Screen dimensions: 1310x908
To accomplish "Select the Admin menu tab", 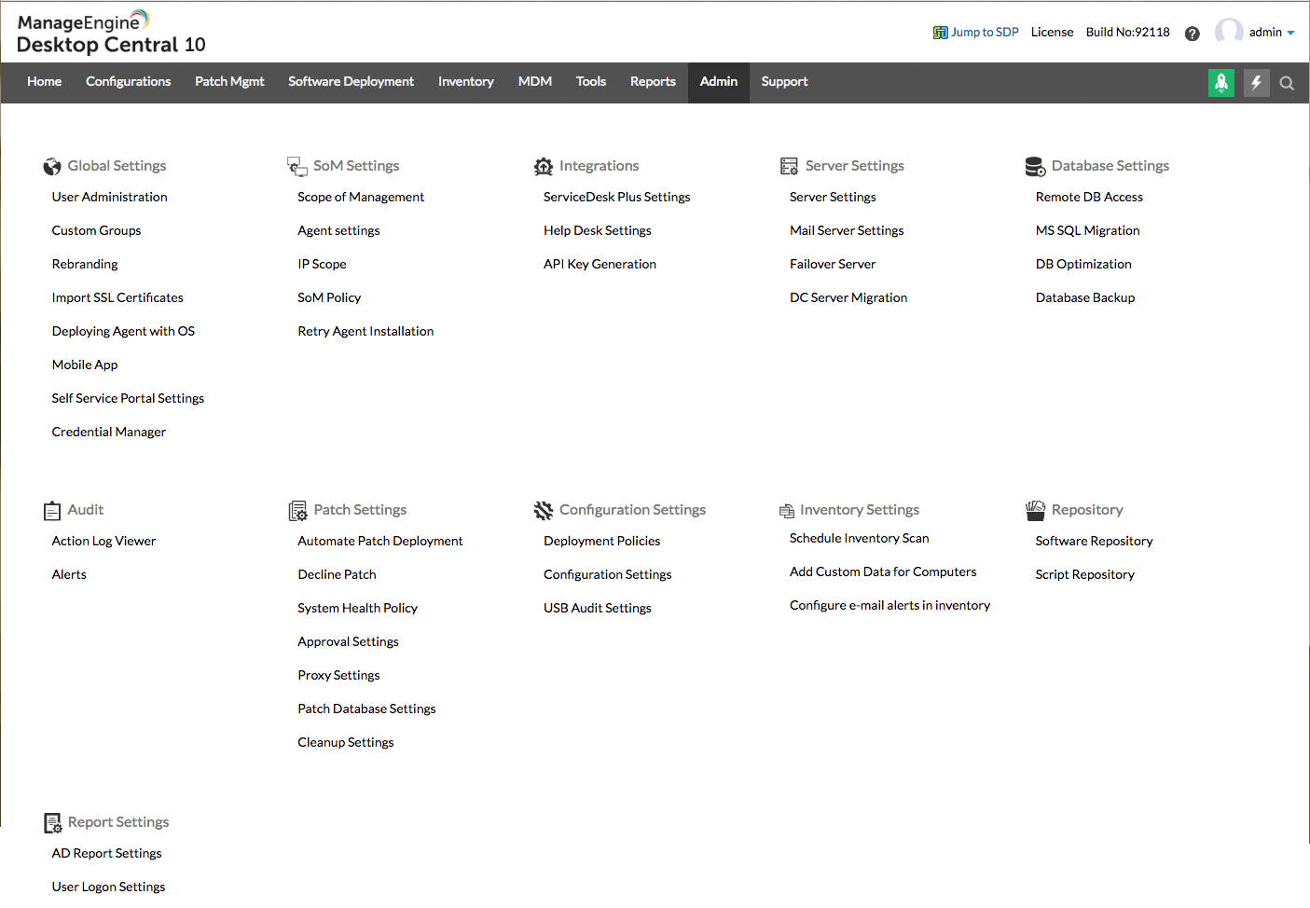I will pos(719,82).
